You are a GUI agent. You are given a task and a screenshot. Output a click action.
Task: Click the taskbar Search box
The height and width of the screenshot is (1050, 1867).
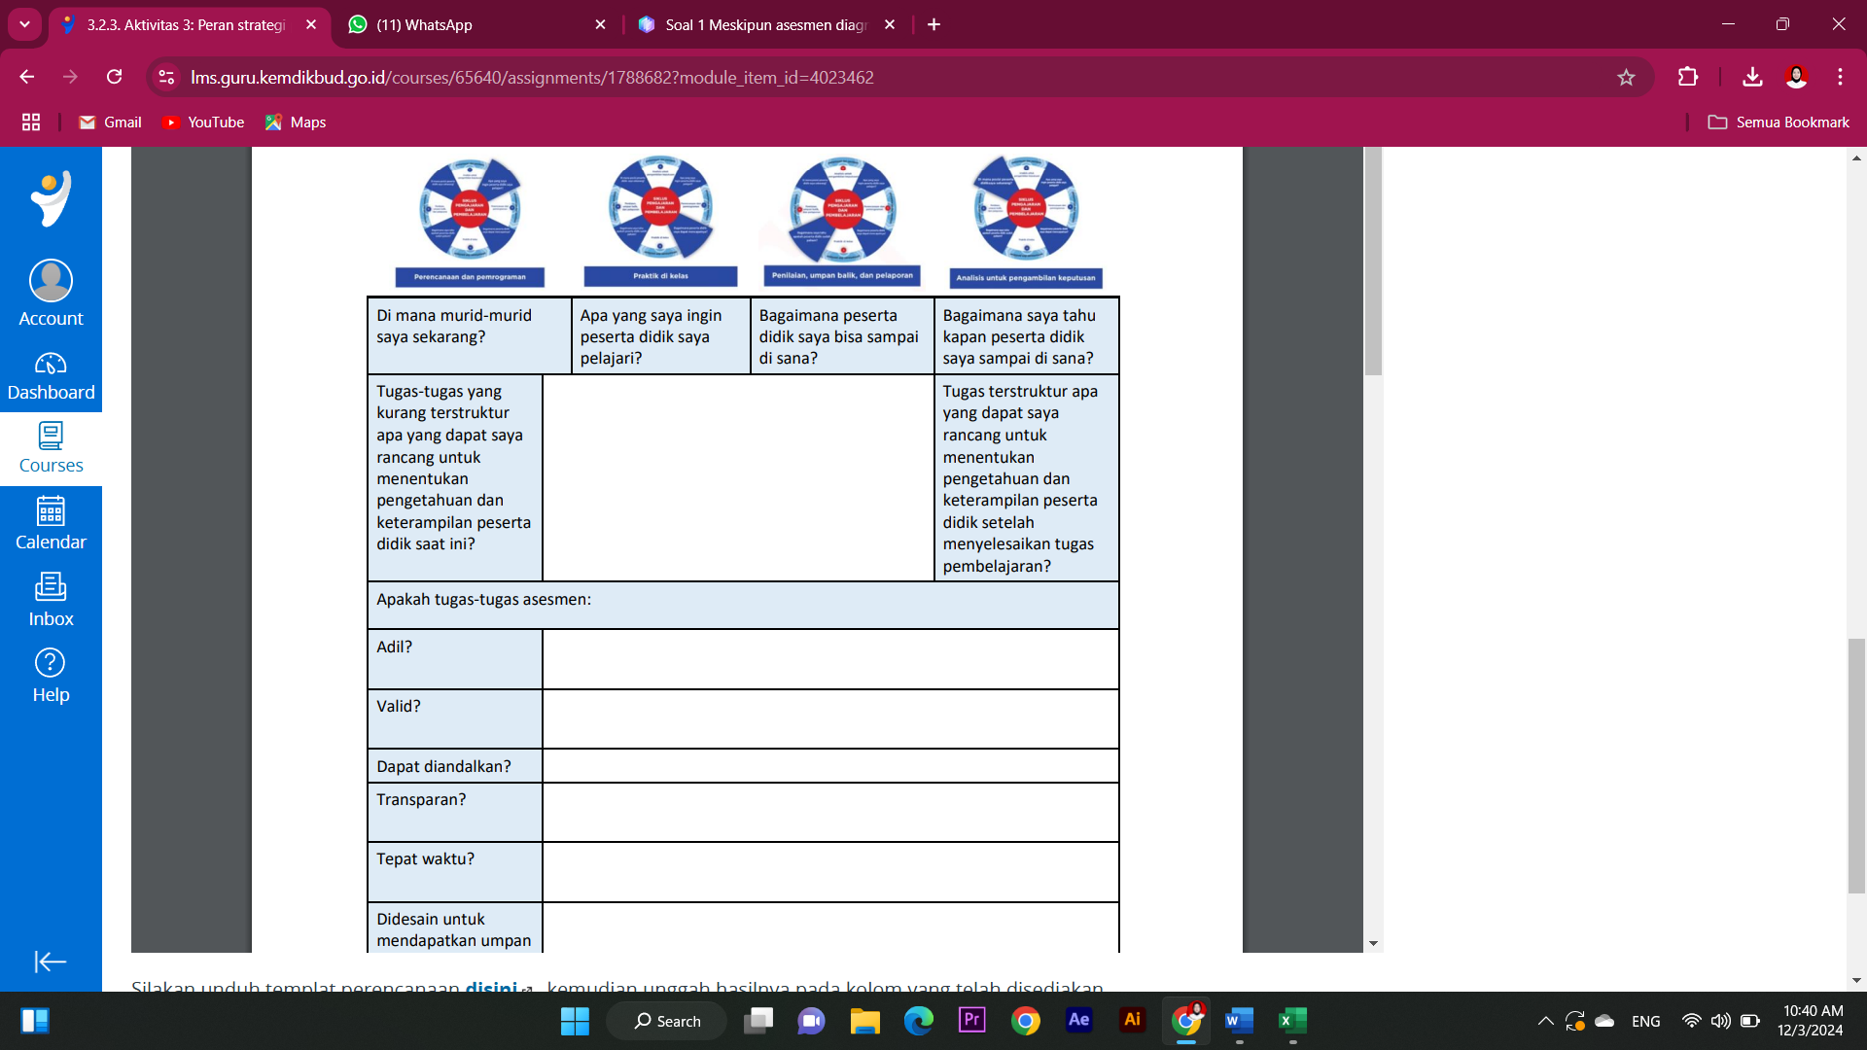666,1021
